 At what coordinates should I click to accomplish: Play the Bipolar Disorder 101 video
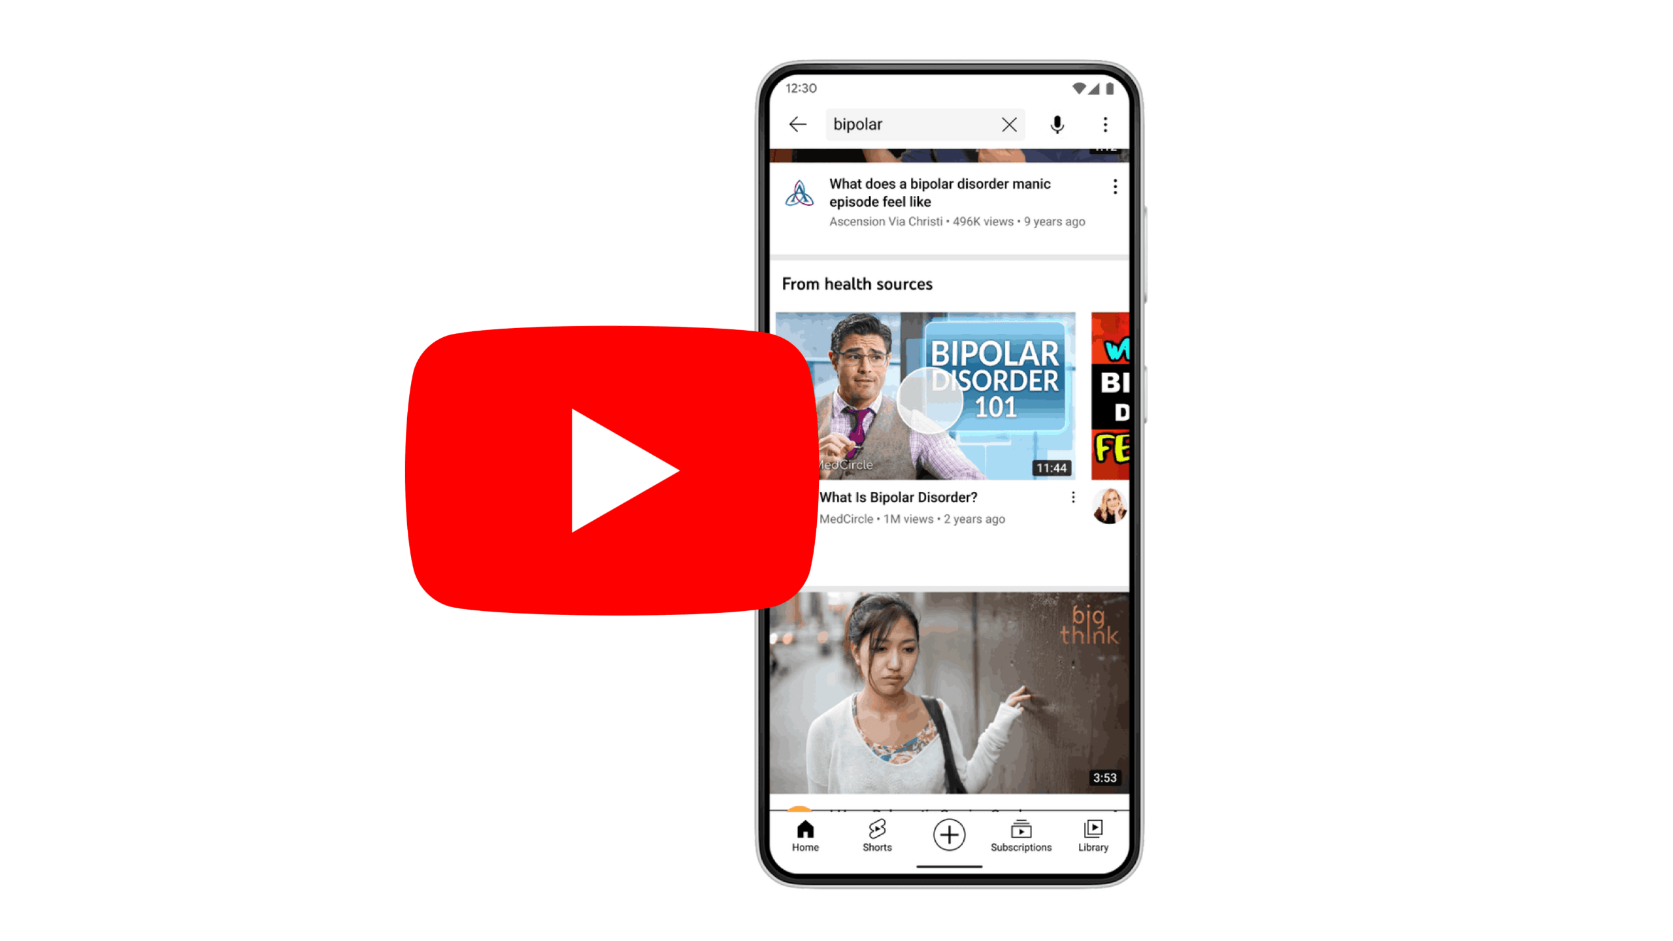pos(926,395)
